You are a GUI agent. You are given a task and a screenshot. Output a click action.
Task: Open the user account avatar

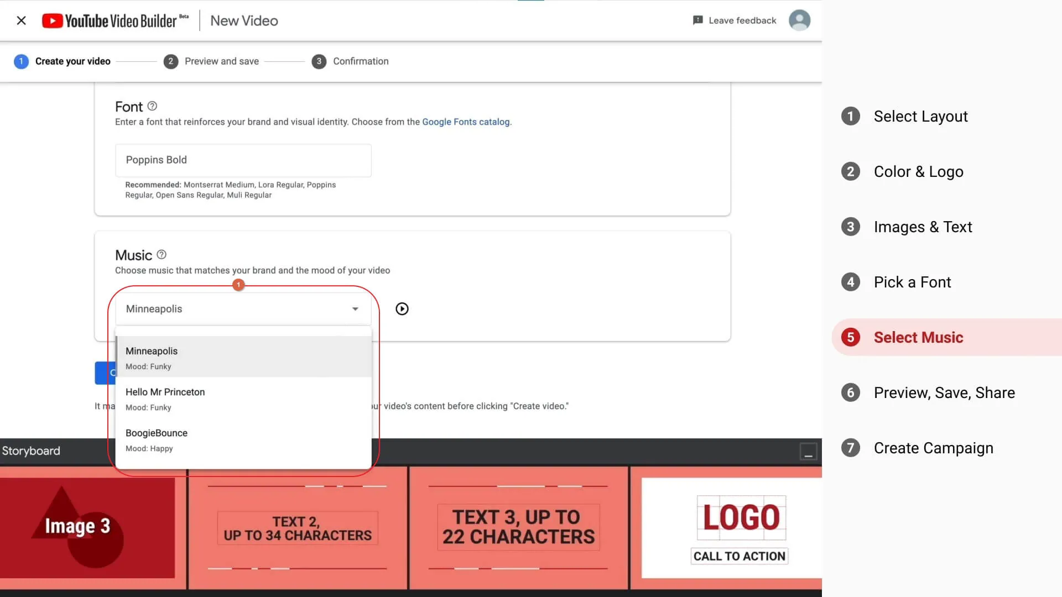[x=799, y=20]
